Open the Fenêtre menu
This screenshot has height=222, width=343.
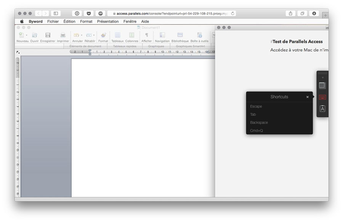click(x=130, y=21)
